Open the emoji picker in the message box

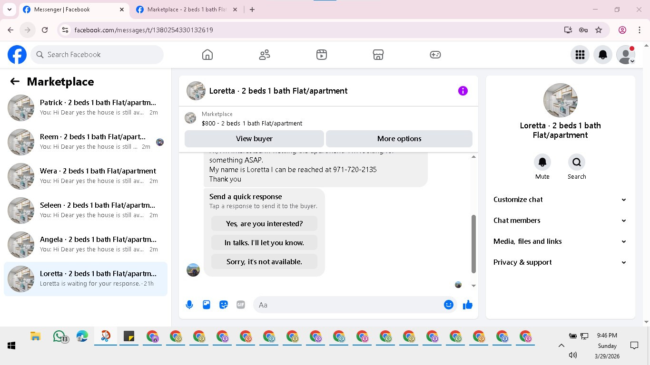[449, 305]
